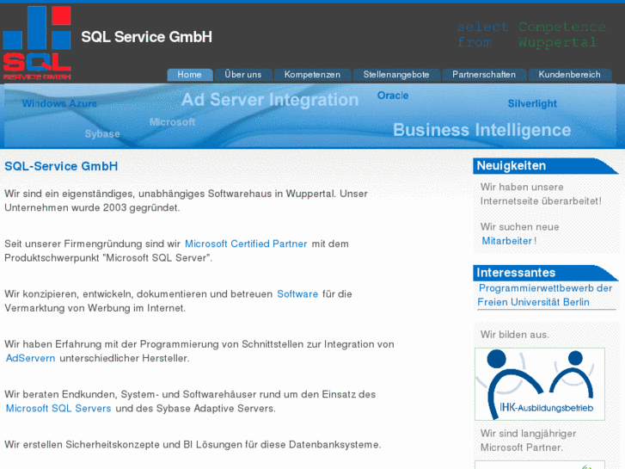Image resolution: width=625 pixels, height=469 pixels.
Task: Open the Home tab
Action: pyautogui.click(x=190, y=75)
